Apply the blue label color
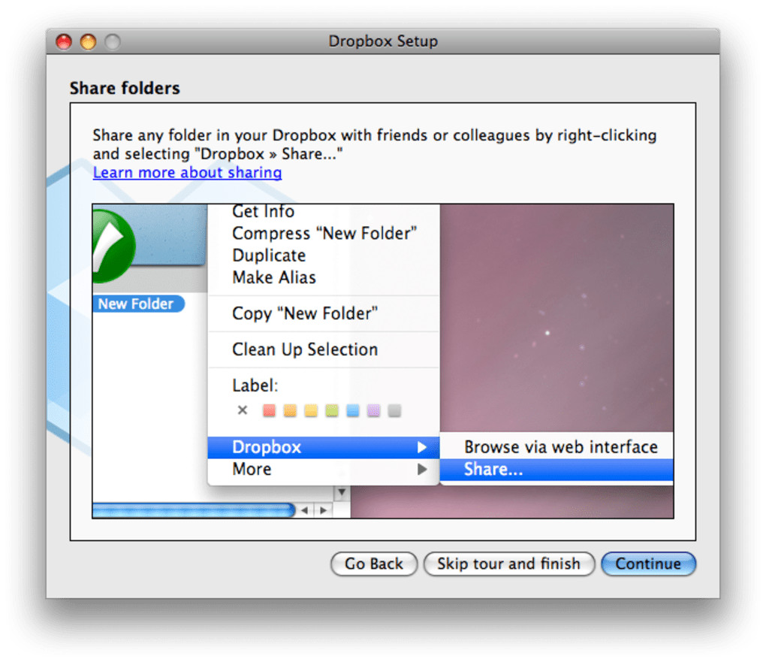Image resolution: width=766 pixels, height=662 pixels. point(353,411)
